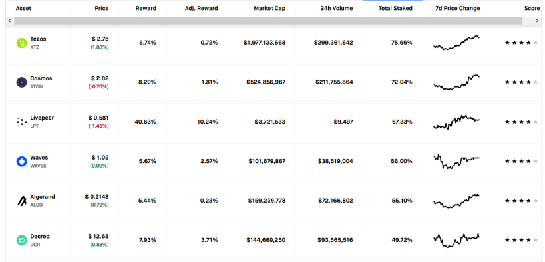View the Waves 7d price chart
545x262 pixels.
tap(456, 161)
